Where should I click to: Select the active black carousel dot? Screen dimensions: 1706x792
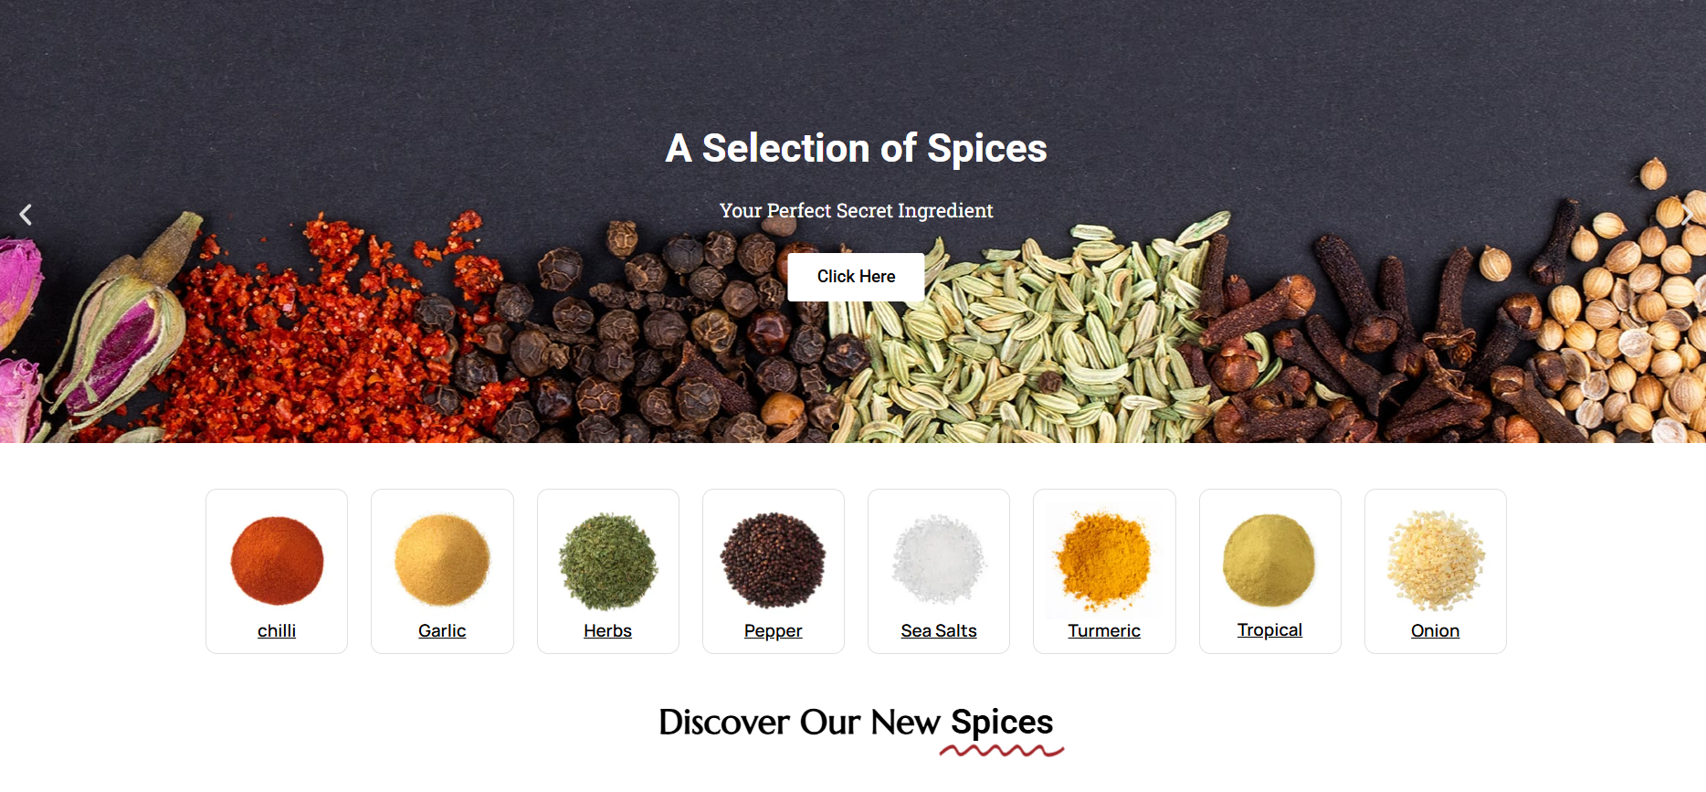[x=836, y=427]
